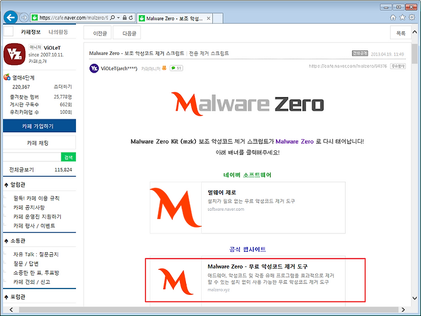Click the 매니저 manager badge
421x316 pixels.
click(x=35, y=47)
